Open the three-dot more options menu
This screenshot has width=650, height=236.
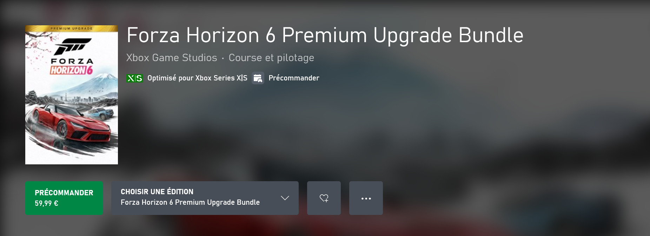click(366, 198)
